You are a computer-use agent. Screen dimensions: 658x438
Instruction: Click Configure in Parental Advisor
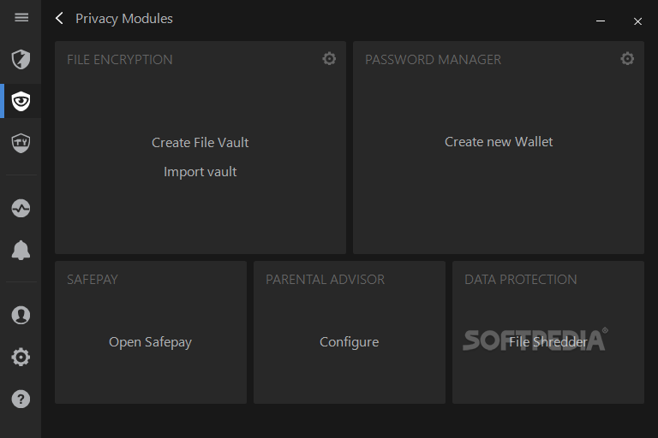(x=350, y=342)
